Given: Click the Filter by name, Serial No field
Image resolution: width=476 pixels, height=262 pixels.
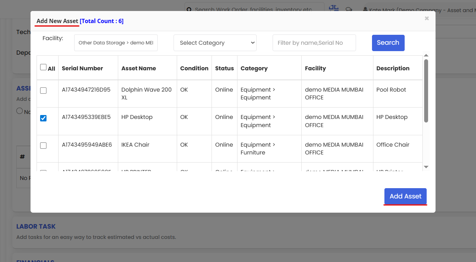Looking at the screenshot, I should tap(314, 43).
